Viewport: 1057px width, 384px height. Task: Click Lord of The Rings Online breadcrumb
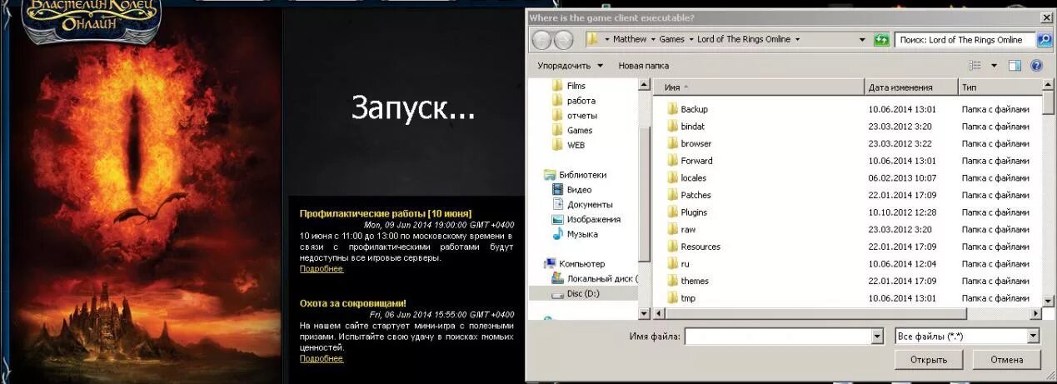point(744,39)
